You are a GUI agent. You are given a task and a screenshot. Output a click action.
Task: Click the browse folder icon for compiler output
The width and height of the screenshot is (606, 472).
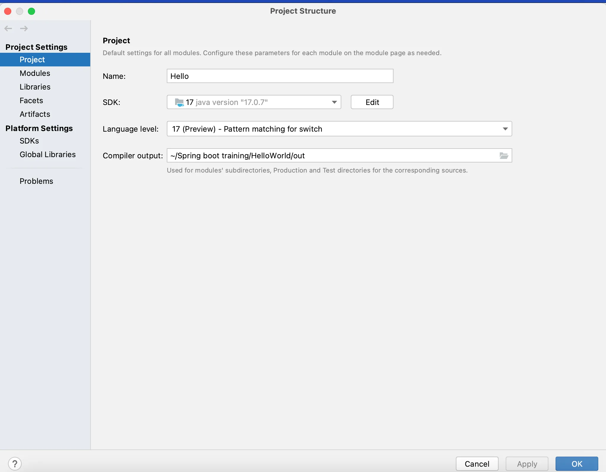pyautogui.click(x=504, y=156)
